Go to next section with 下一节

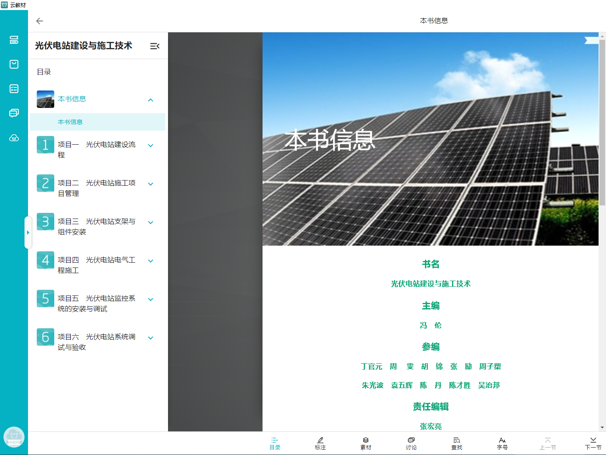(x=593, y=443)
